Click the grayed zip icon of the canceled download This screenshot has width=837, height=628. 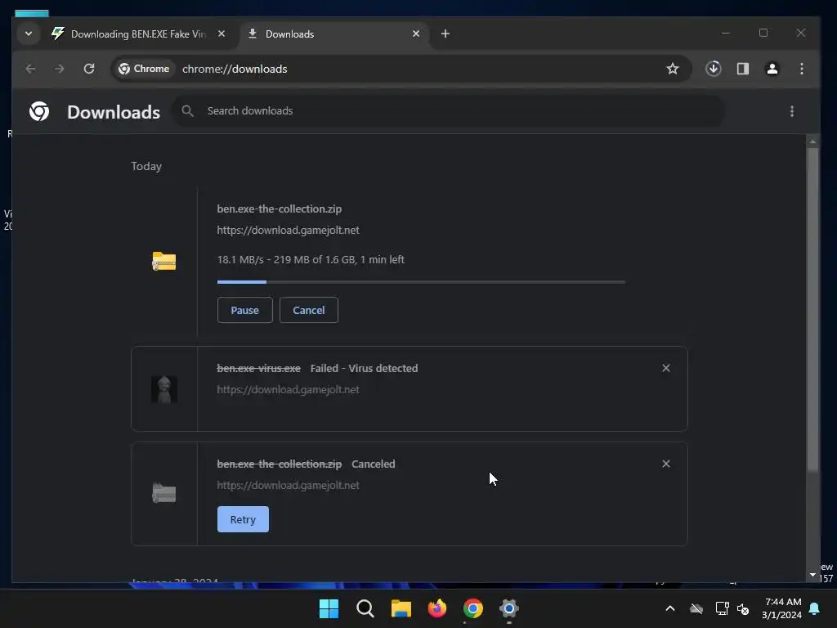163,493
